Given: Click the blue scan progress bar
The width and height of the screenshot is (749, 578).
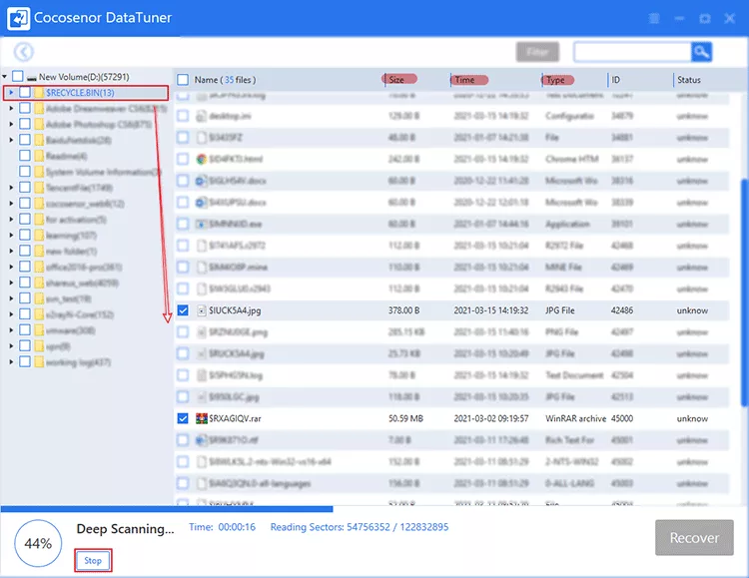Looking at the screenshot, I should [x=167, y=509].
